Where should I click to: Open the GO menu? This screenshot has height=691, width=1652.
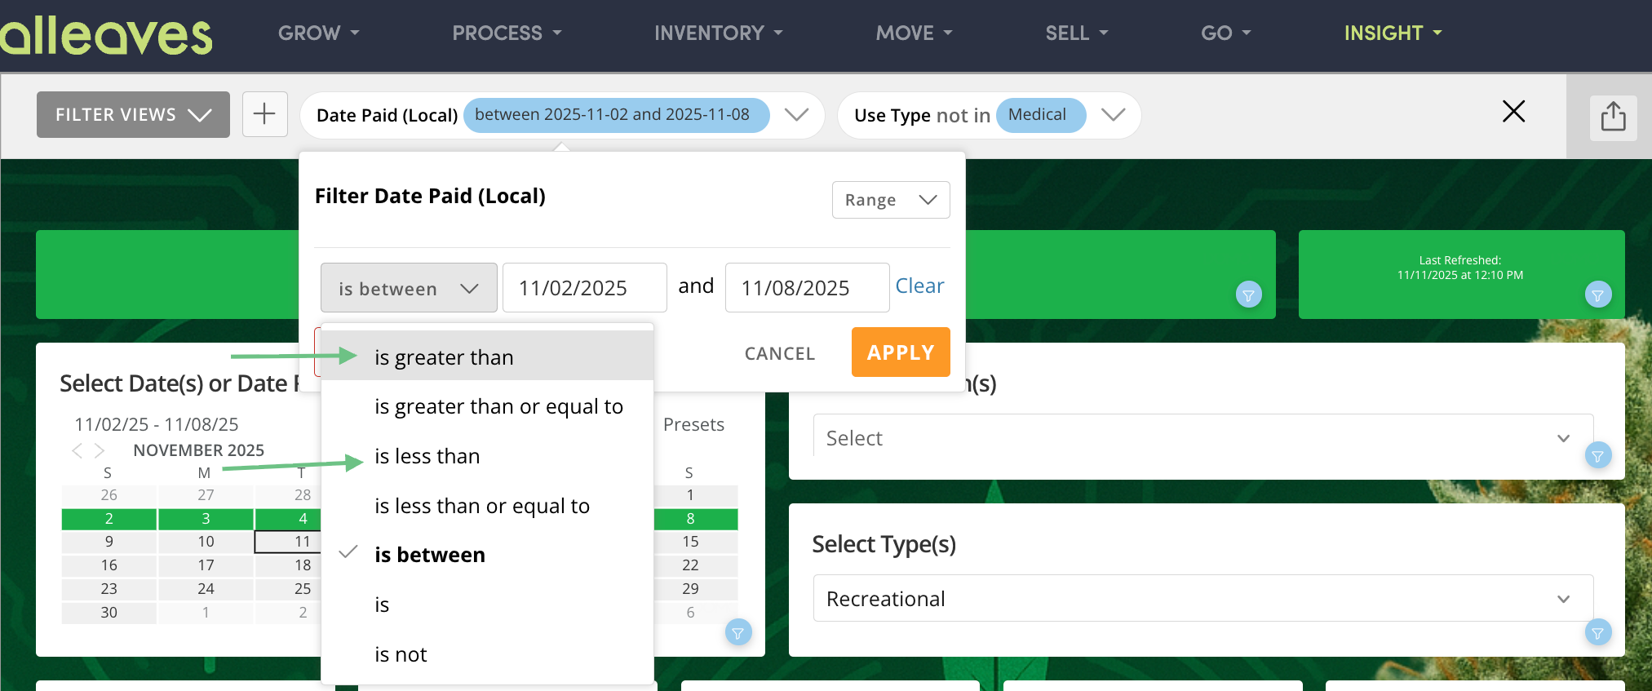(x=1225, y=33)
